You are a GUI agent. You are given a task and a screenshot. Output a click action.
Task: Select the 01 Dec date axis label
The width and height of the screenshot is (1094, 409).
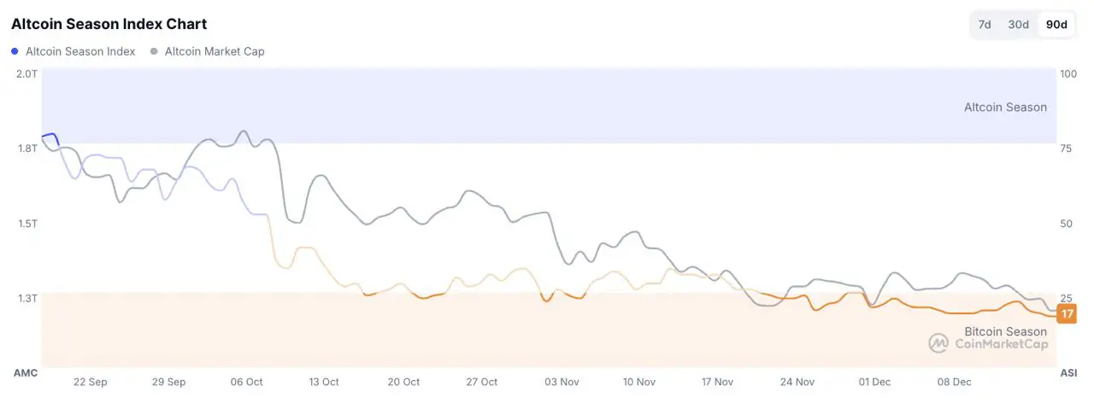[875, 382]
